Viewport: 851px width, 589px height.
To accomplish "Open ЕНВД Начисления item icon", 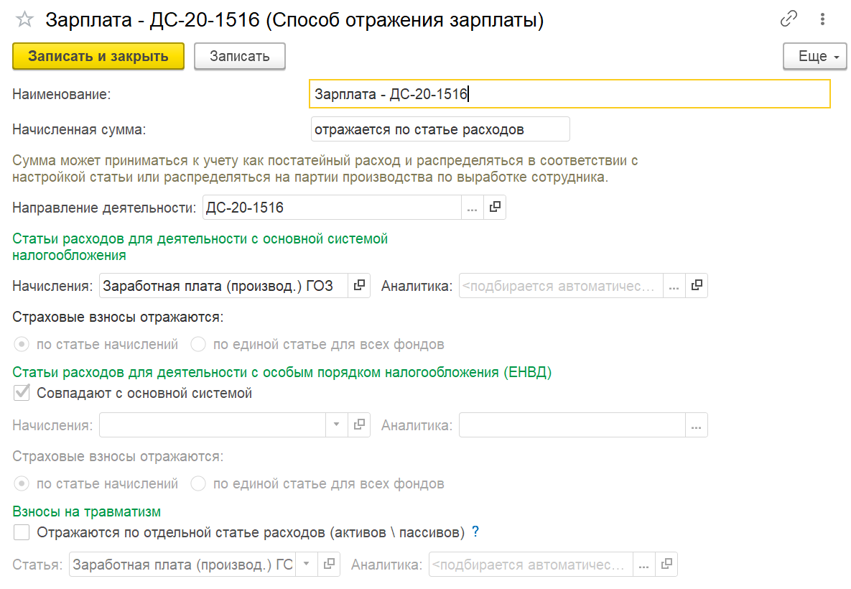I will pos(359,425).
